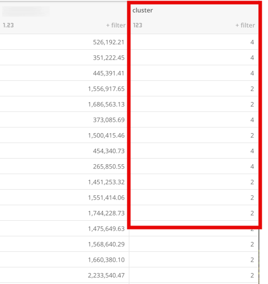Click cluster value 2 in the 1,500,415.46 row

(252, 135)
